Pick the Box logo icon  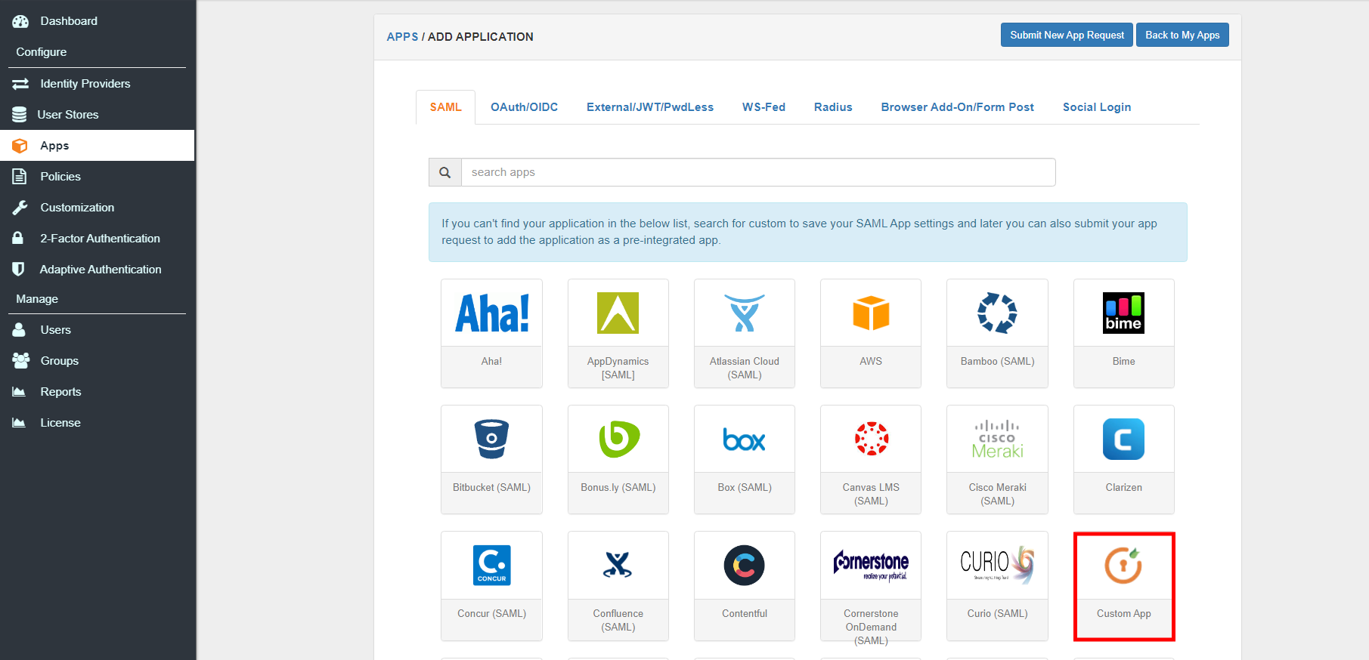click(745, 439)
